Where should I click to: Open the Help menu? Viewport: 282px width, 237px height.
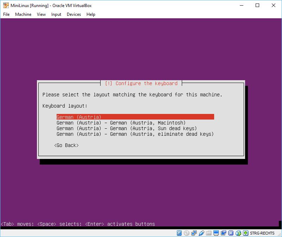91,14
